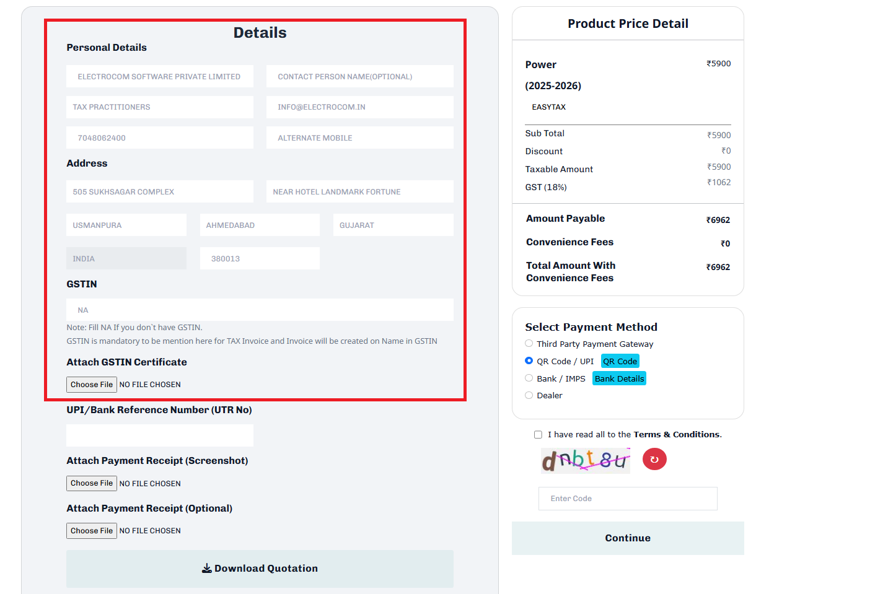Click the UTR reference number field
The image size is (888, 594).
click(x=160, y=435)
